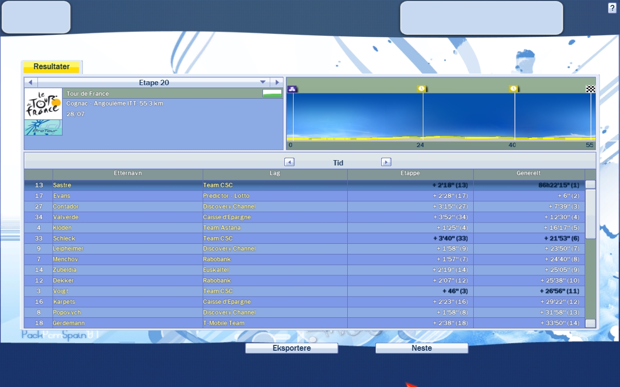Sort by the Etternavn column header

coord(128,173)
